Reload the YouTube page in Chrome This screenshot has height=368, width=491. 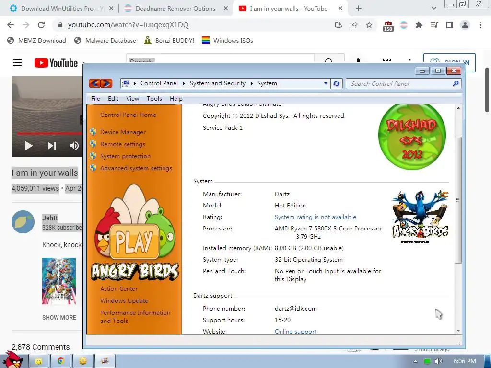41,25
